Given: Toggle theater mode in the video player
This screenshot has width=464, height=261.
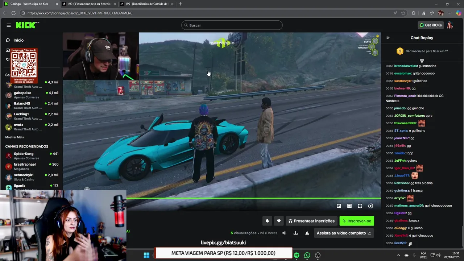Looking at the screenshot, I should pyautogui.click(x=349, y=206).
